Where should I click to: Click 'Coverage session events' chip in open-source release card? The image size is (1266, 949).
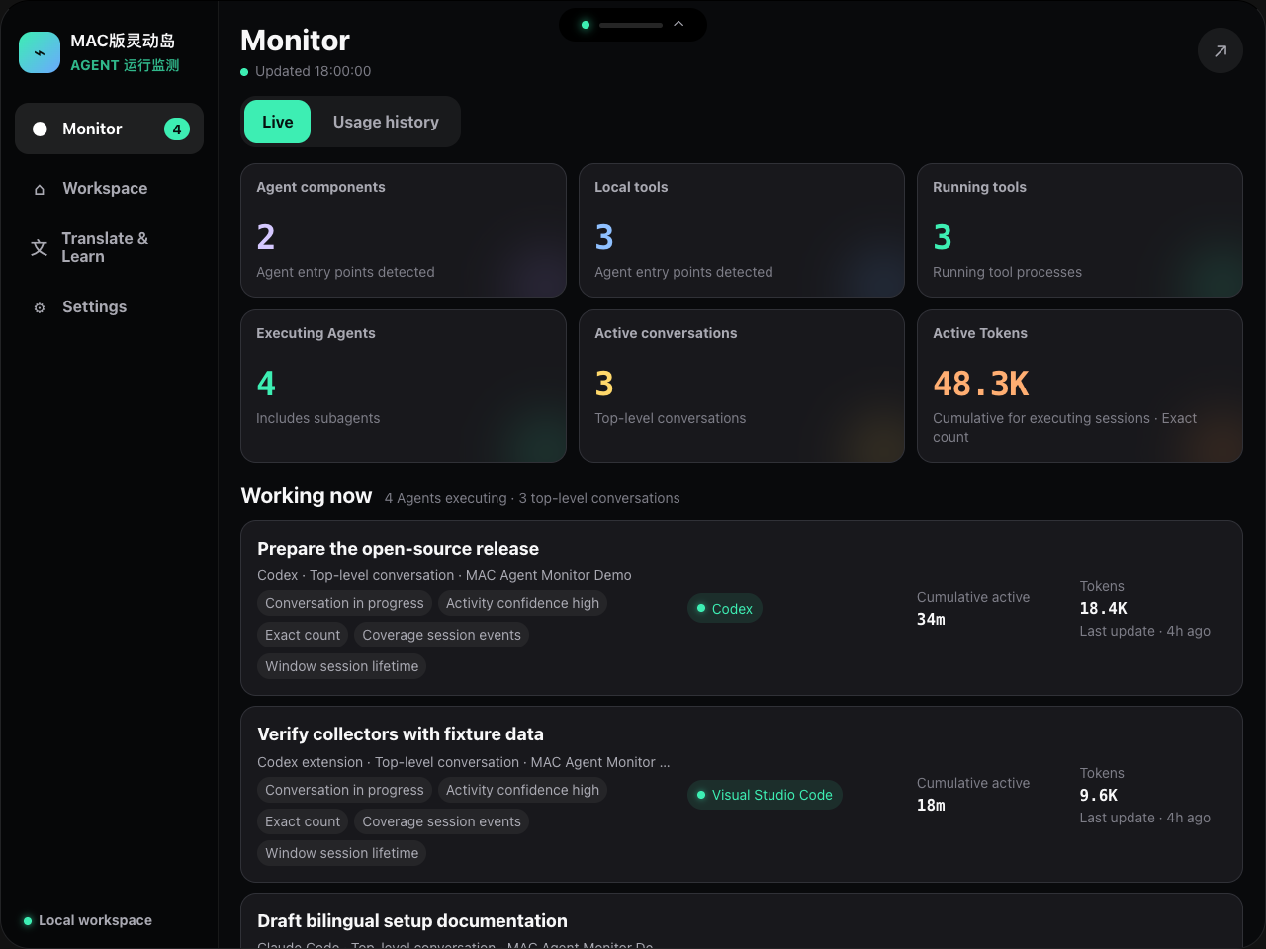[441, 635]
